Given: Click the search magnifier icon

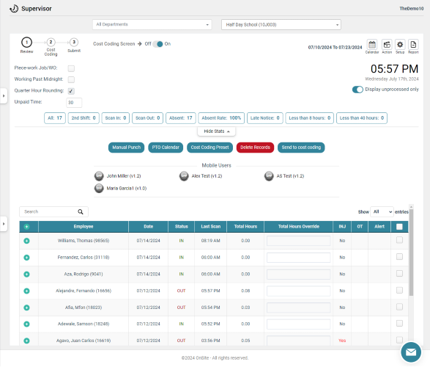Looking at the screenshot, I should tap(81, 212).
